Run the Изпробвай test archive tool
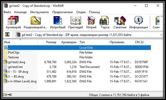Viewport: 166px width, 100px height. coord(58,20)
